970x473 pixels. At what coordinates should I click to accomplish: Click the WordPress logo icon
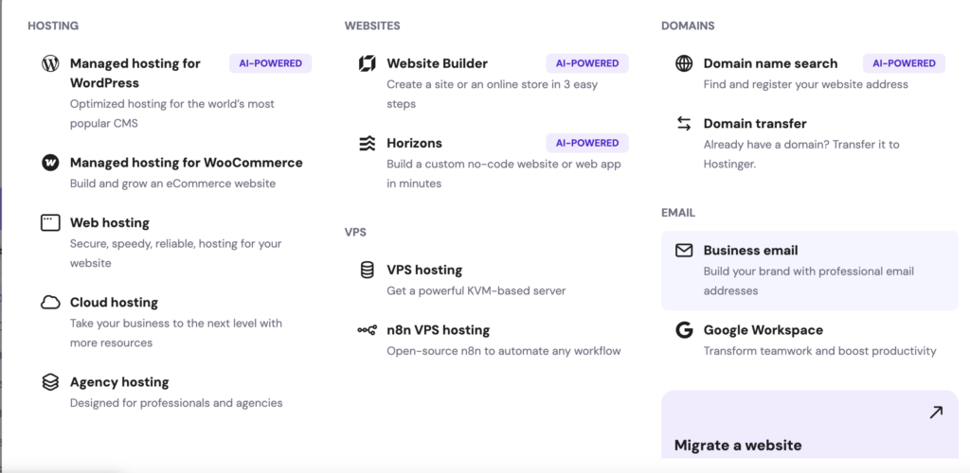[x=50, y=63]
